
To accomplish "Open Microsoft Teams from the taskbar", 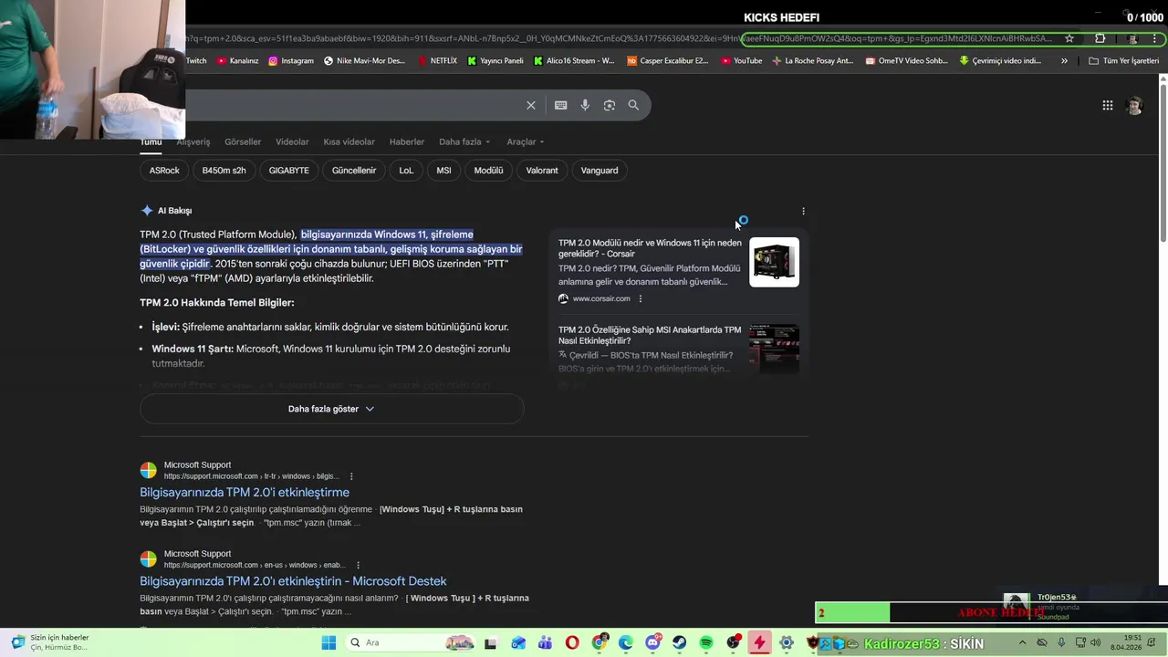I will coord(546,642).
